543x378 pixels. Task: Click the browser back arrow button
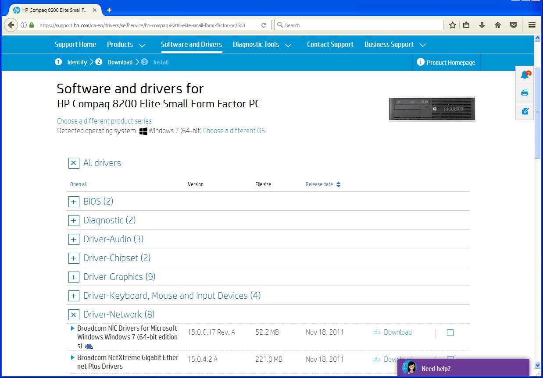click(x=11, y=25)
